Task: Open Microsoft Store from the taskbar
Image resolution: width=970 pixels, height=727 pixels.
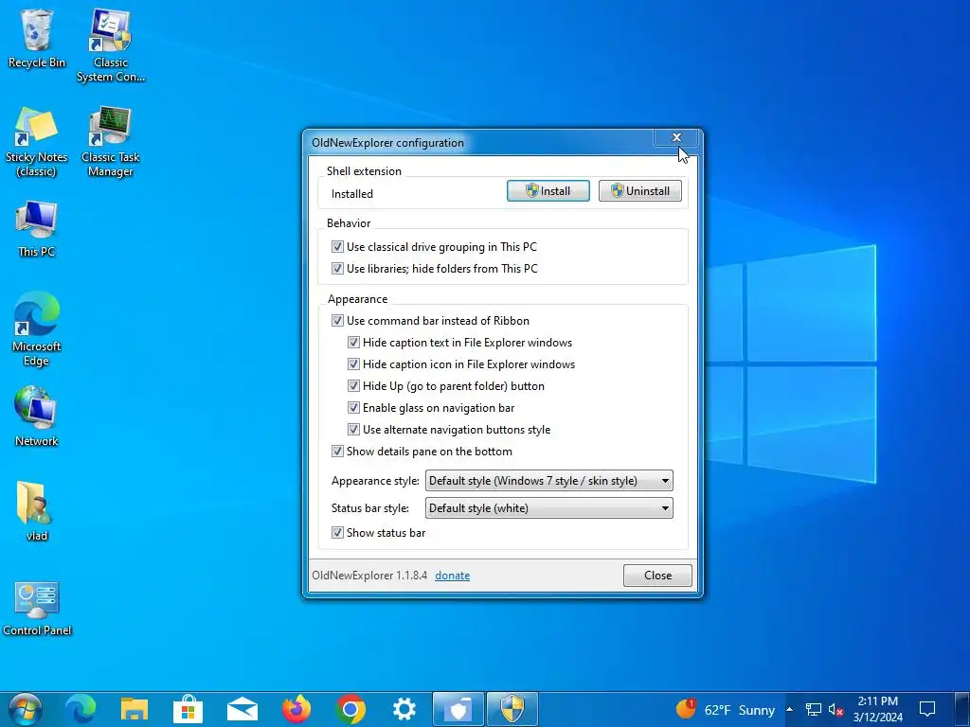Action: point(189,709)
